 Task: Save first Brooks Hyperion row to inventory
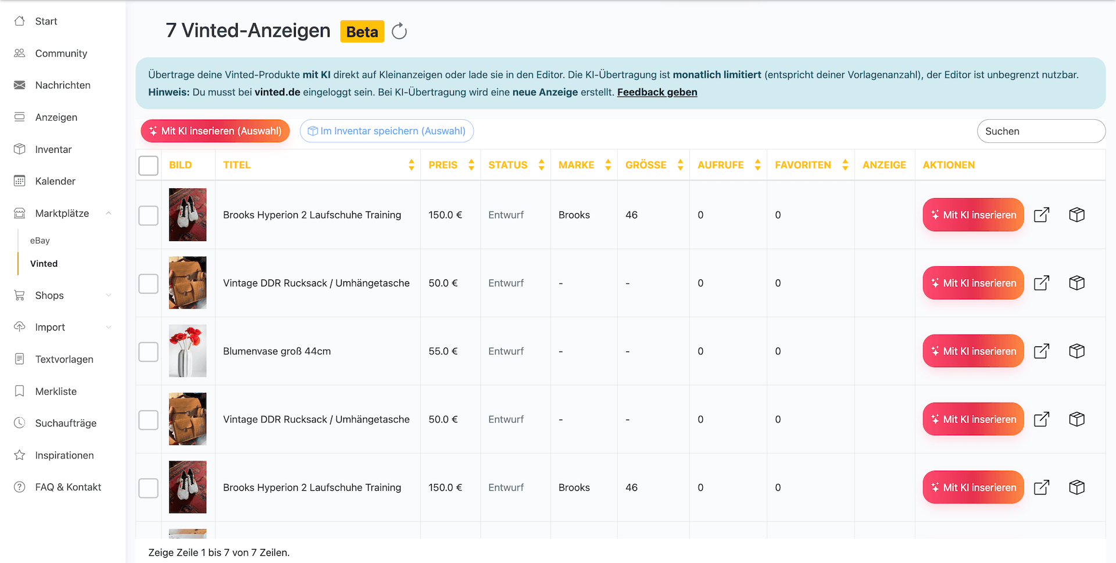(1076, 215)
